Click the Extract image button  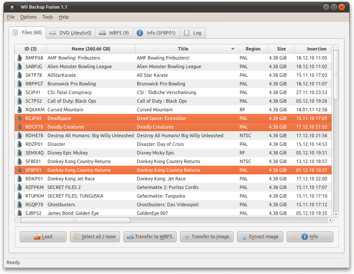pos(260,236)
